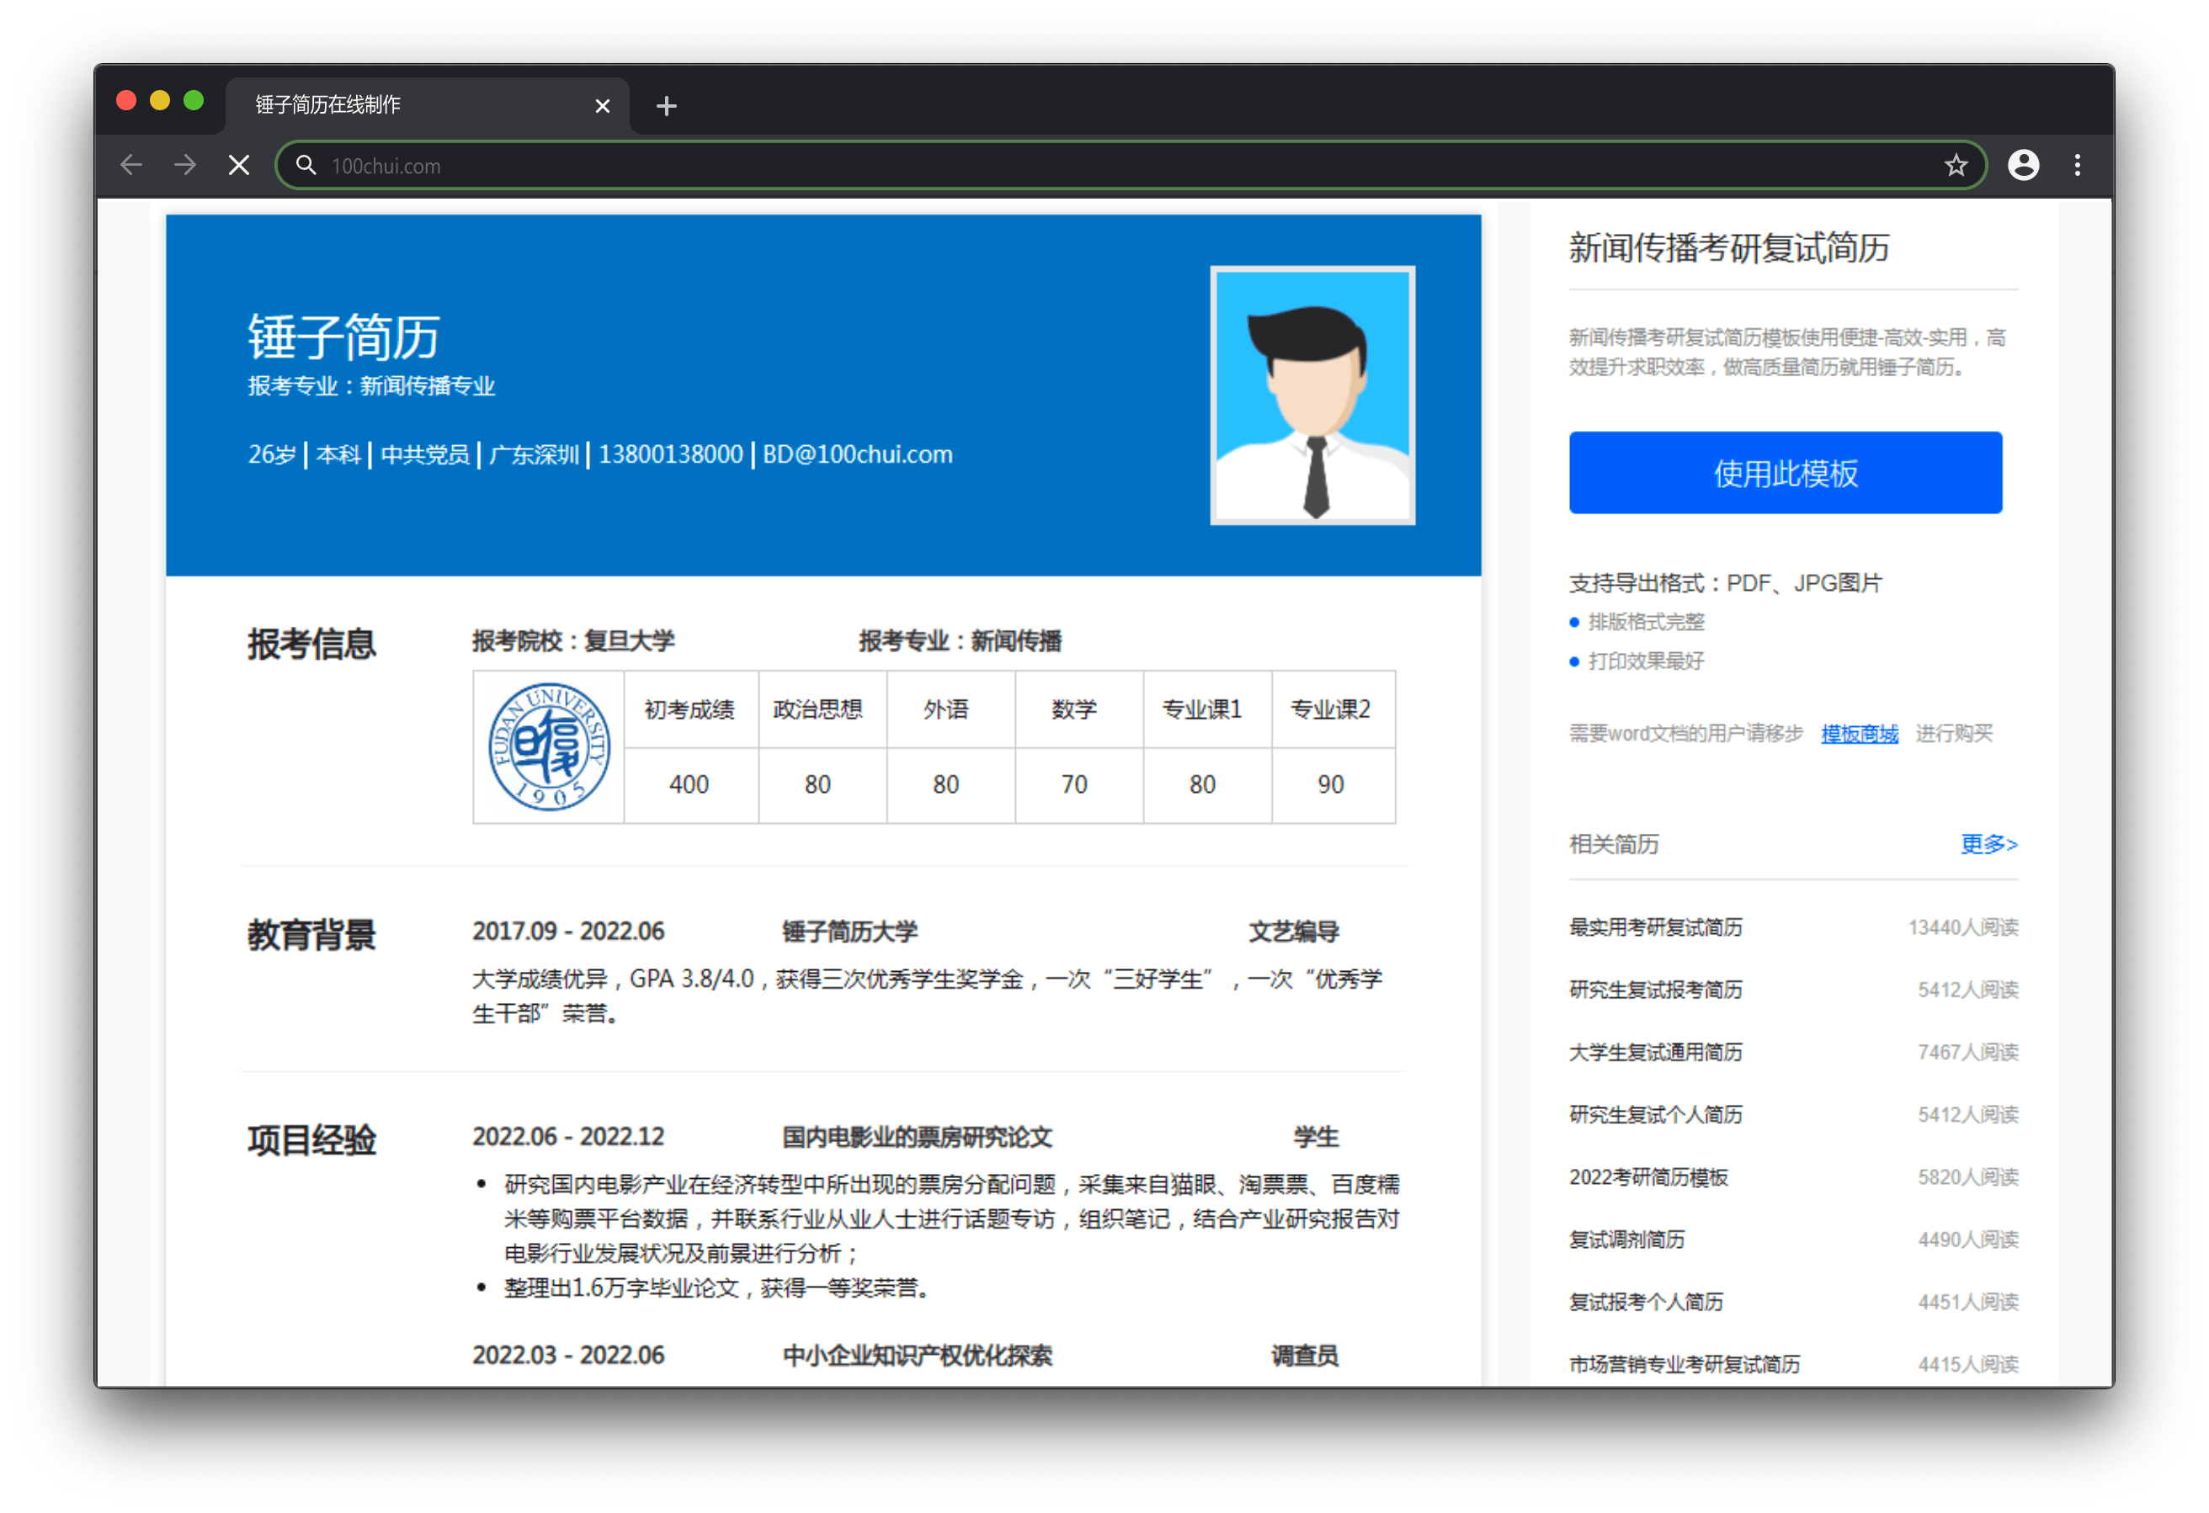Click the Fudan University logo
The image size is (2209, 1513).
click(x=548, y=747)
